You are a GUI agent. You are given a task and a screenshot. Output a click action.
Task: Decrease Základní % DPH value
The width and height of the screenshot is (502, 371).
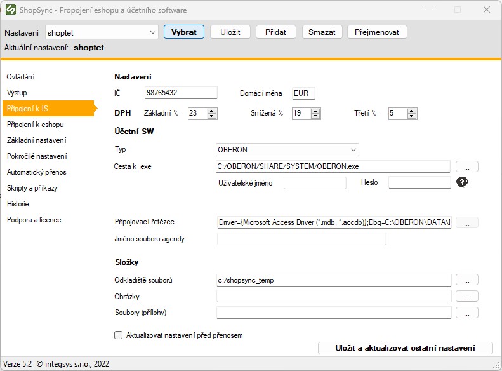pos(211,116)
